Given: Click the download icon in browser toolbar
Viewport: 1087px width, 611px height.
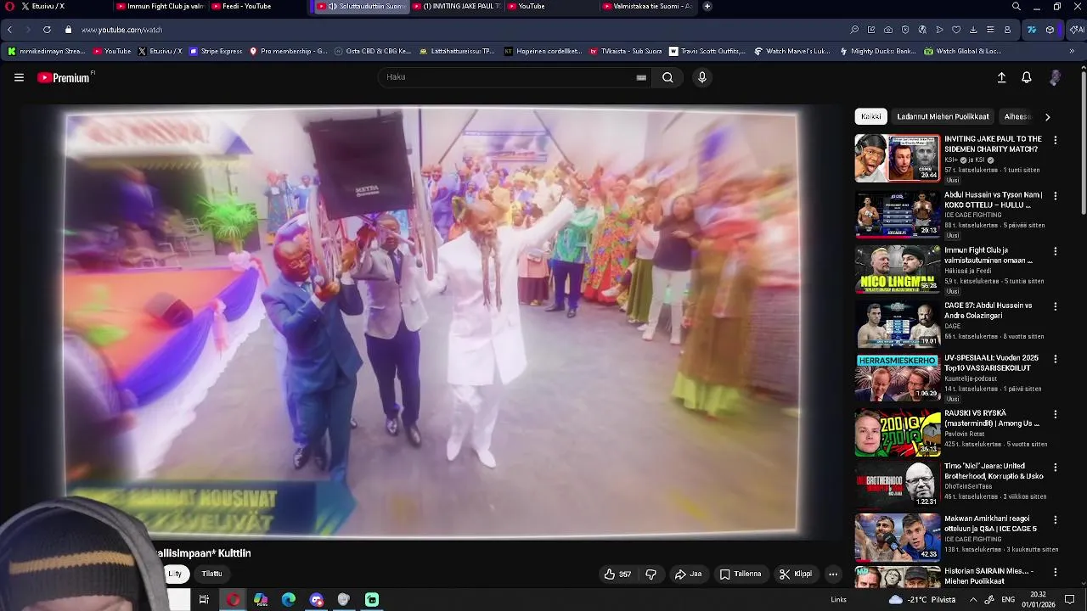Looking at the screenshot, I should click(973, 30).
